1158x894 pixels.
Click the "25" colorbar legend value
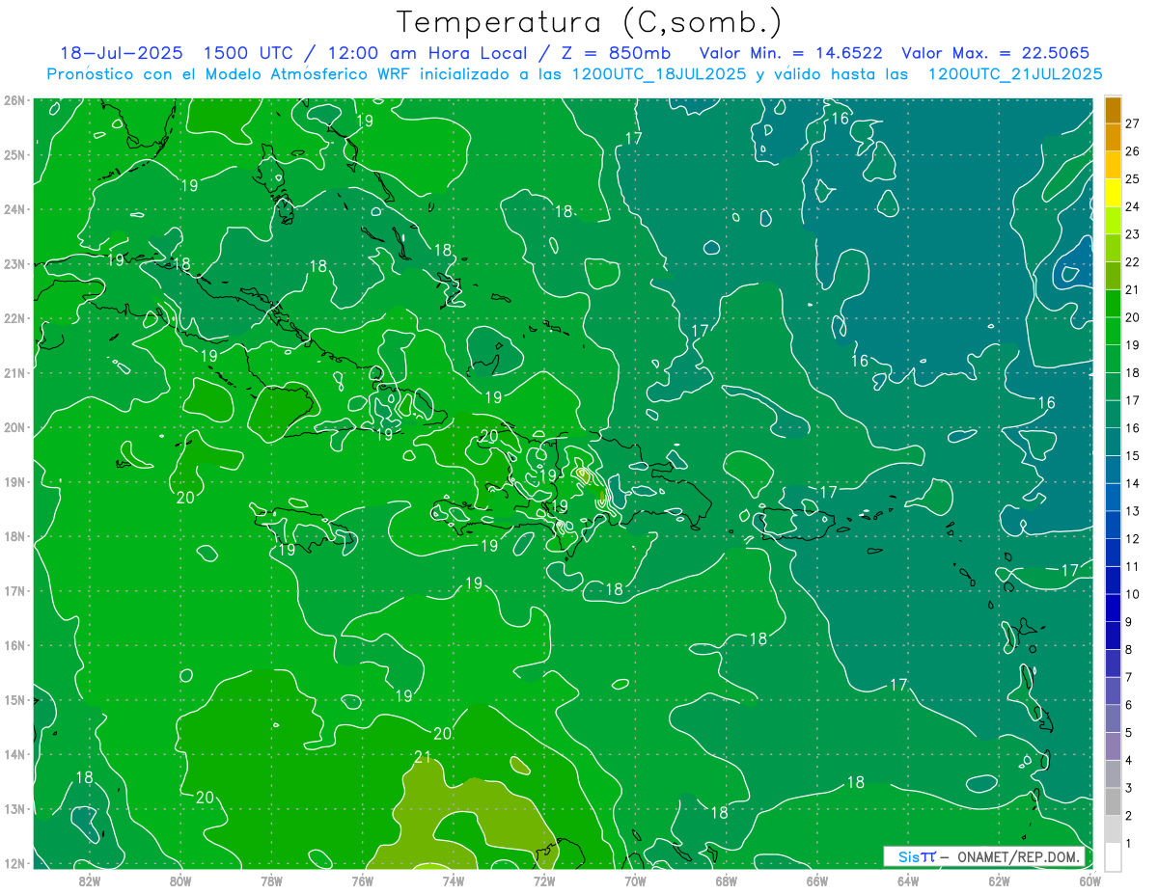pyautogui.click(x=1133, y=179)
